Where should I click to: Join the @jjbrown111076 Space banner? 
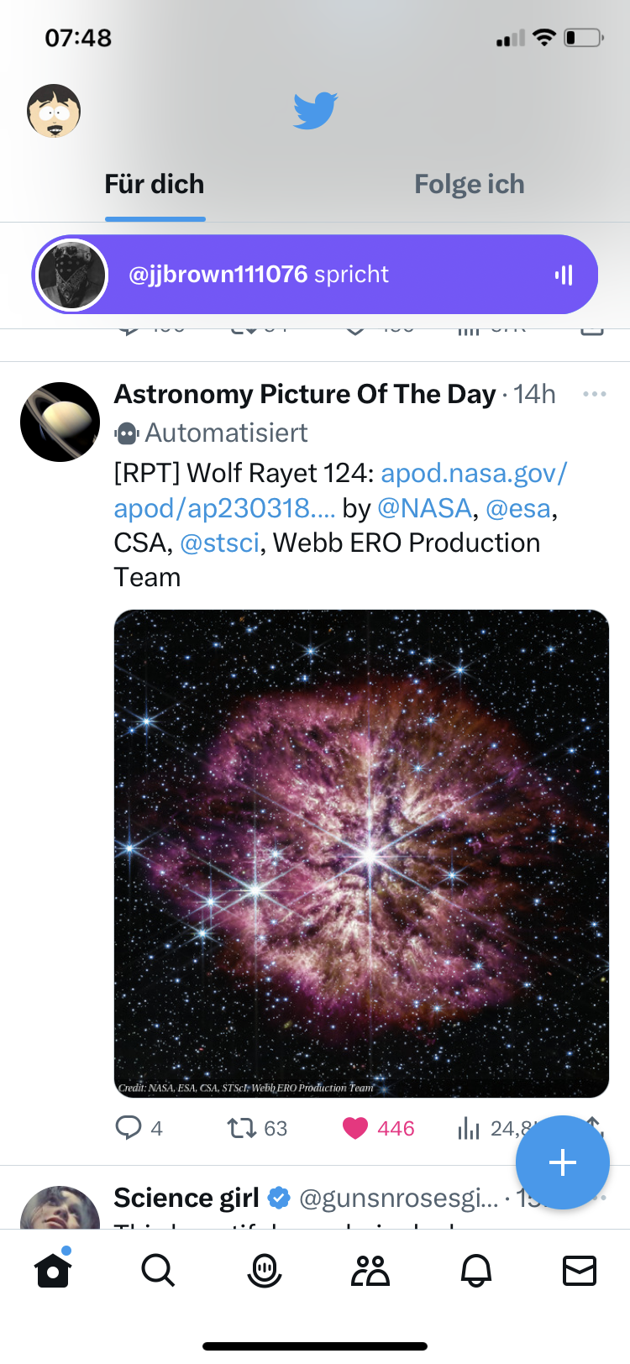(x=315, y=275)
